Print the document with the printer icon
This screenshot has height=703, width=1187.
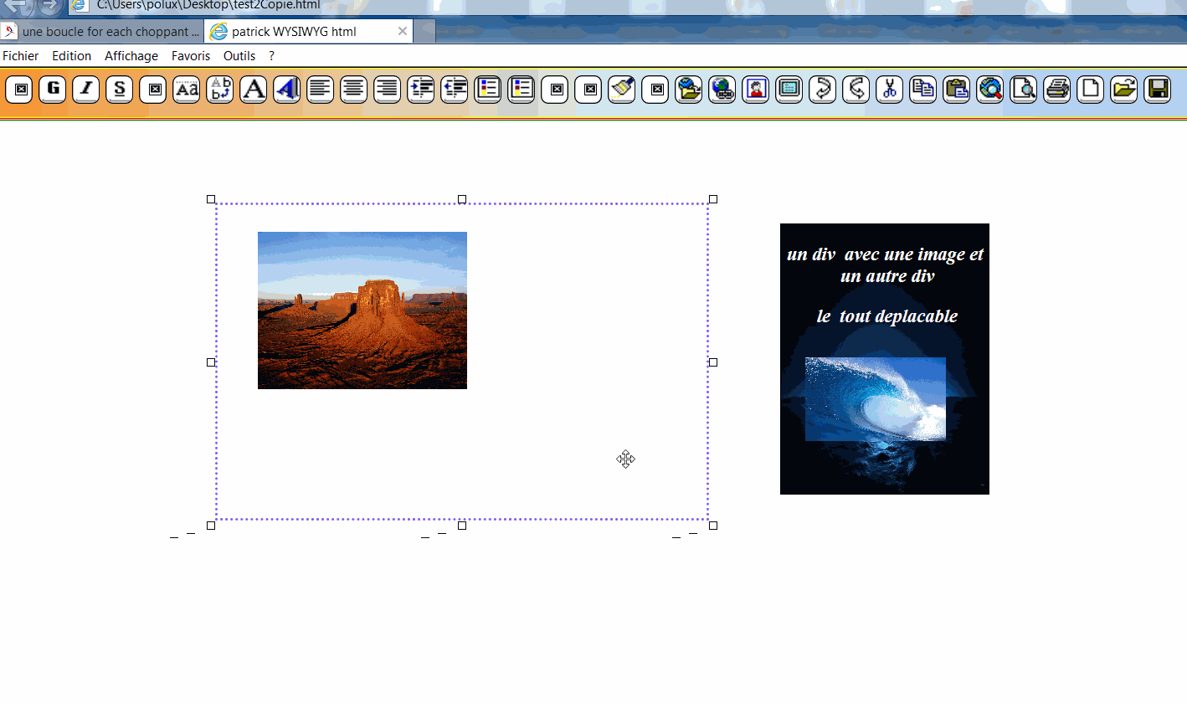1057,89
